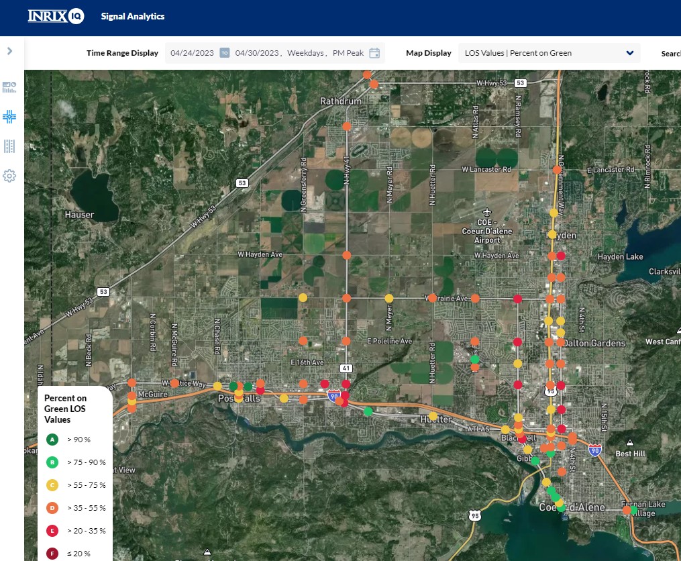Click the A >90% legend swatch
Image resolution: width=681 pixels, height=561 pixels.
[52, 440]
